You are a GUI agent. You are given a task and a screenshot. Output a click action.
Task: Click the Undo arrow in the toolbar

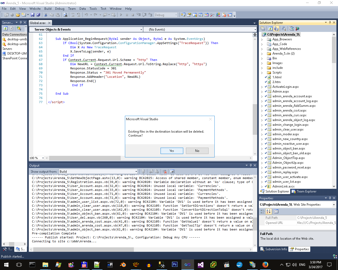click(86, 15)
